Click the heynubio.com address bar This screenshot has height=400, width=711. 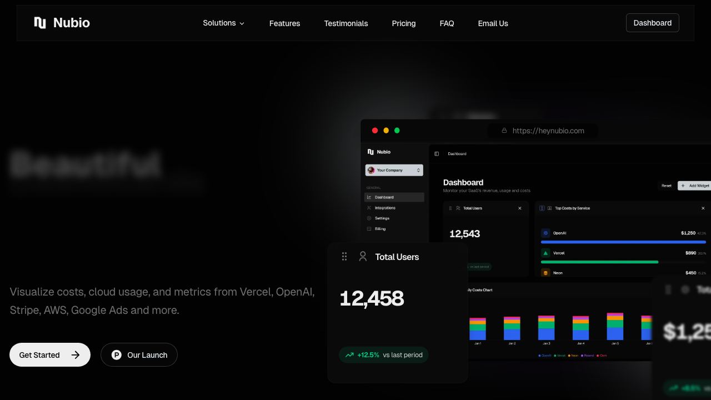[x=543, y=131]
